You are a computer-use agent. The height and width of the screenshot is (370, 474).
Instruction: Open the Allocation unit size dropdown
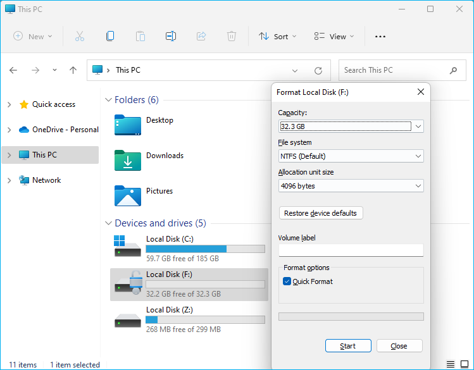click(x=351, y=186)
